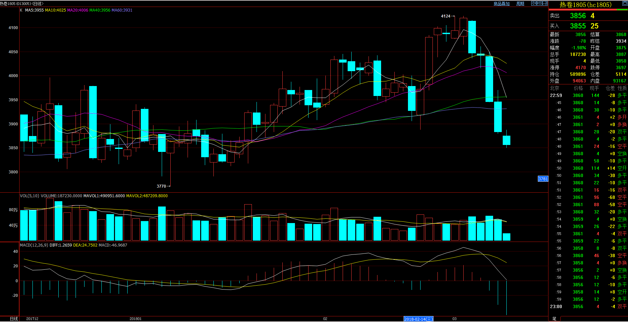
Task: Click the 2018-02-14 date marker
Action: [x=418, y=319]
